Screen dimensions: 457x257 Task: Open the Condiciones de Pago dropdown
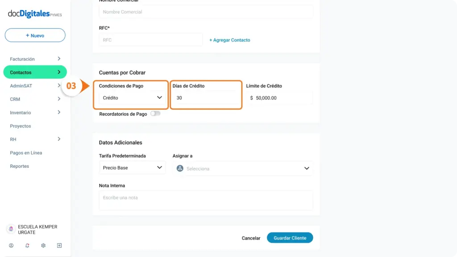(x=132, y=98)
